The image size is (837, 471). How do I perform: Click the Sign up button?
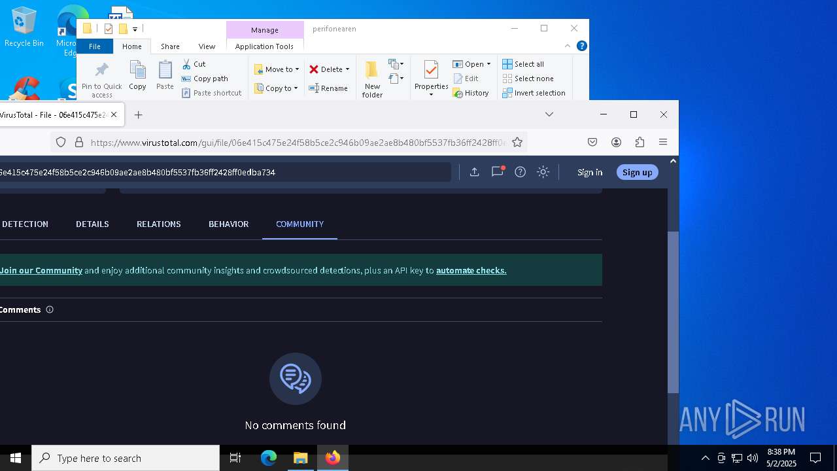click(638, 172)
